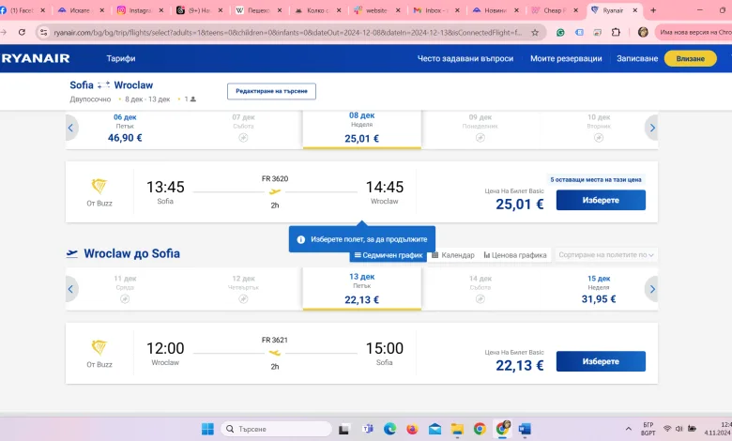Open Chrome extensions puzzle icon
Viewport: 732px width, 441px height.
(x=616, y=32)
